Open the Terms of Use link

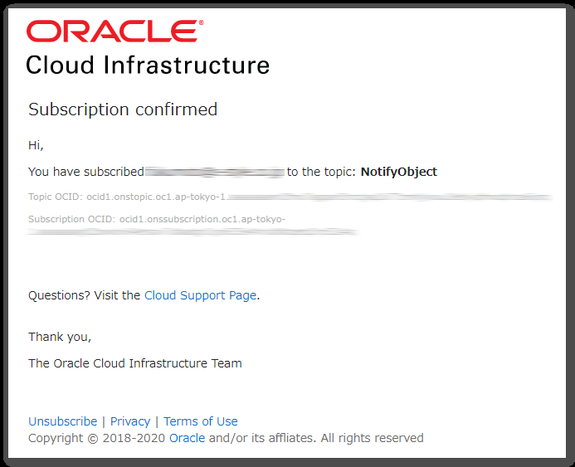tap(201, 421)
